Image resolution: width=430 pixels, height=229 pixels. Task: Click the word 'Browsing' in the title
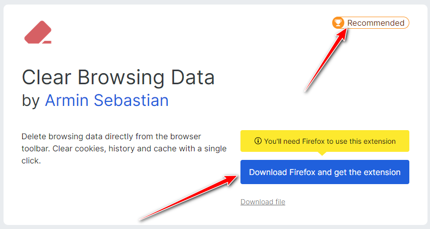[x=121, y=78]
